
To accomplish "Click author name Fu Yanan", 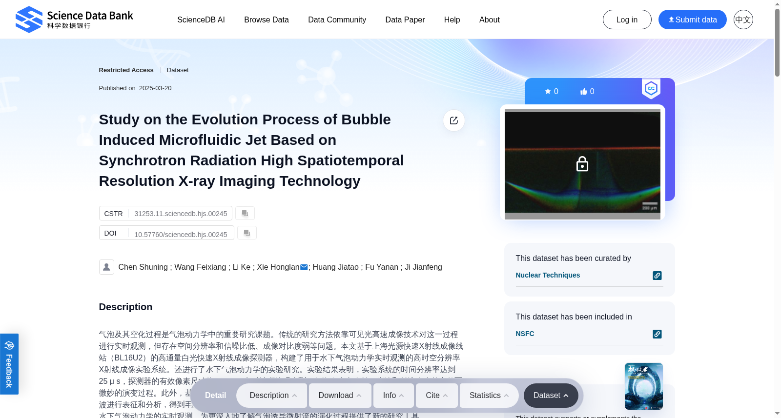I will [382, 267].
